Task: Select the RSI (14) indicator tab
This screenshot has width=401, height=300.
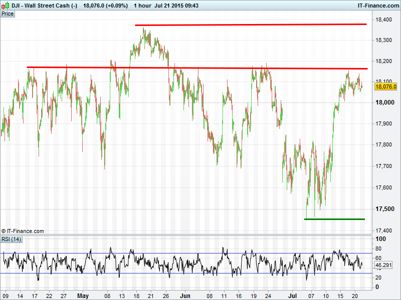Action: tap(12, 238)
